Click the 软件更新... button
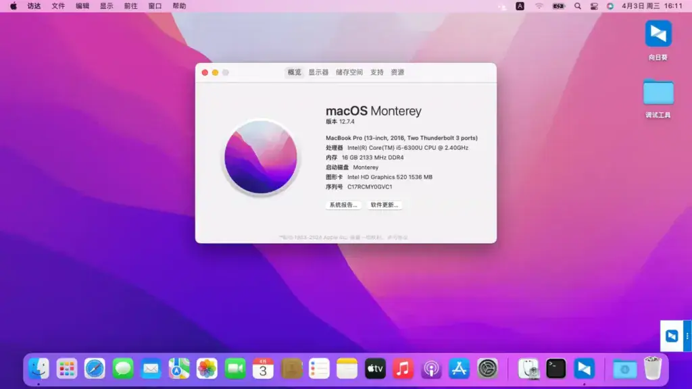 pyautogui.click(x=385, y=205)
